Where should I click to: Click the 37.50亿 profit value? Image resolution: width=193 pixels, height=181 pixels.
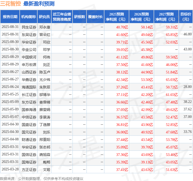click(x=122, y=65)
